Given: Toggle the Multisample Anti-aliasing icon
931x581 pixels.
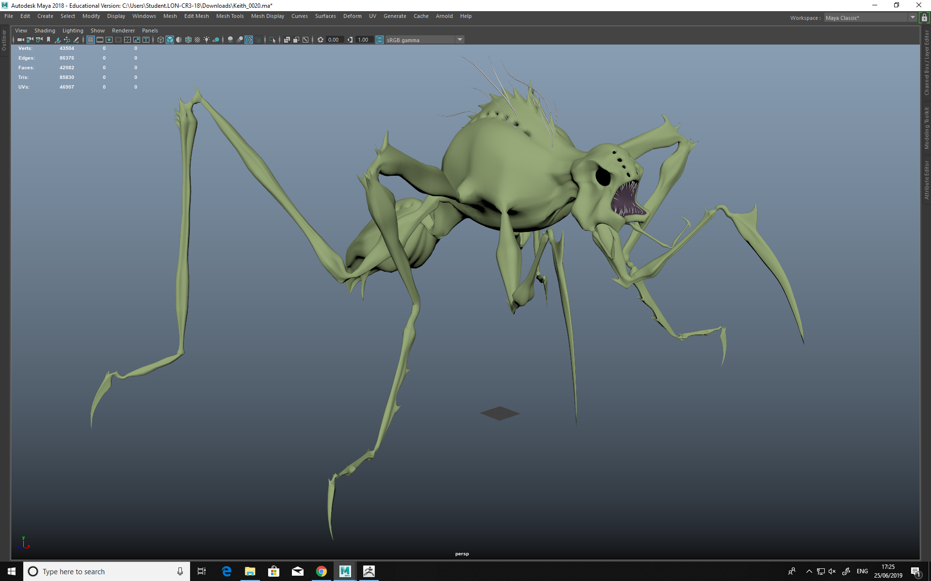Looking at the screenshot, I should pyautogui.click(x=249, y=40).
